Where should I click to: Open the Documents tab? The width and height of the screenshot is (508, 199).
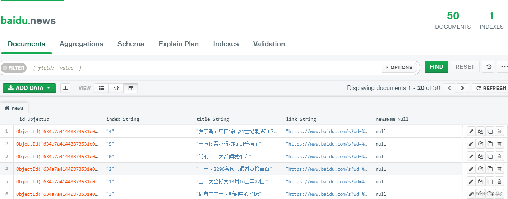click(26, 44)
